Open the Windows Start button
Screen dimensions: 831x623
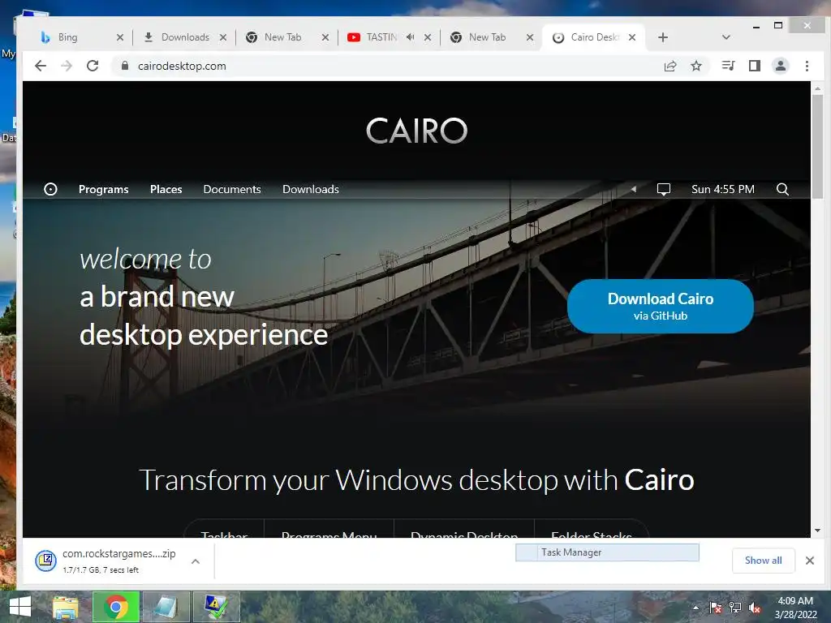[20, 607]
